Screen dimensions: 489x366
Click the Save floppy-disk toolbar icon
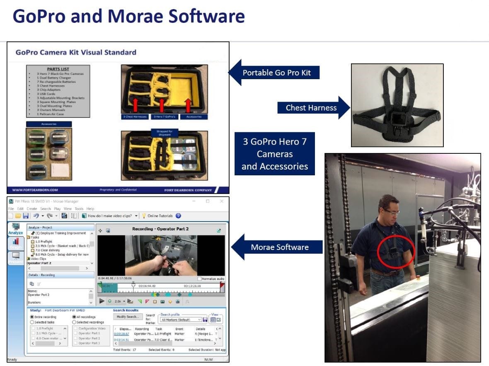26,216
